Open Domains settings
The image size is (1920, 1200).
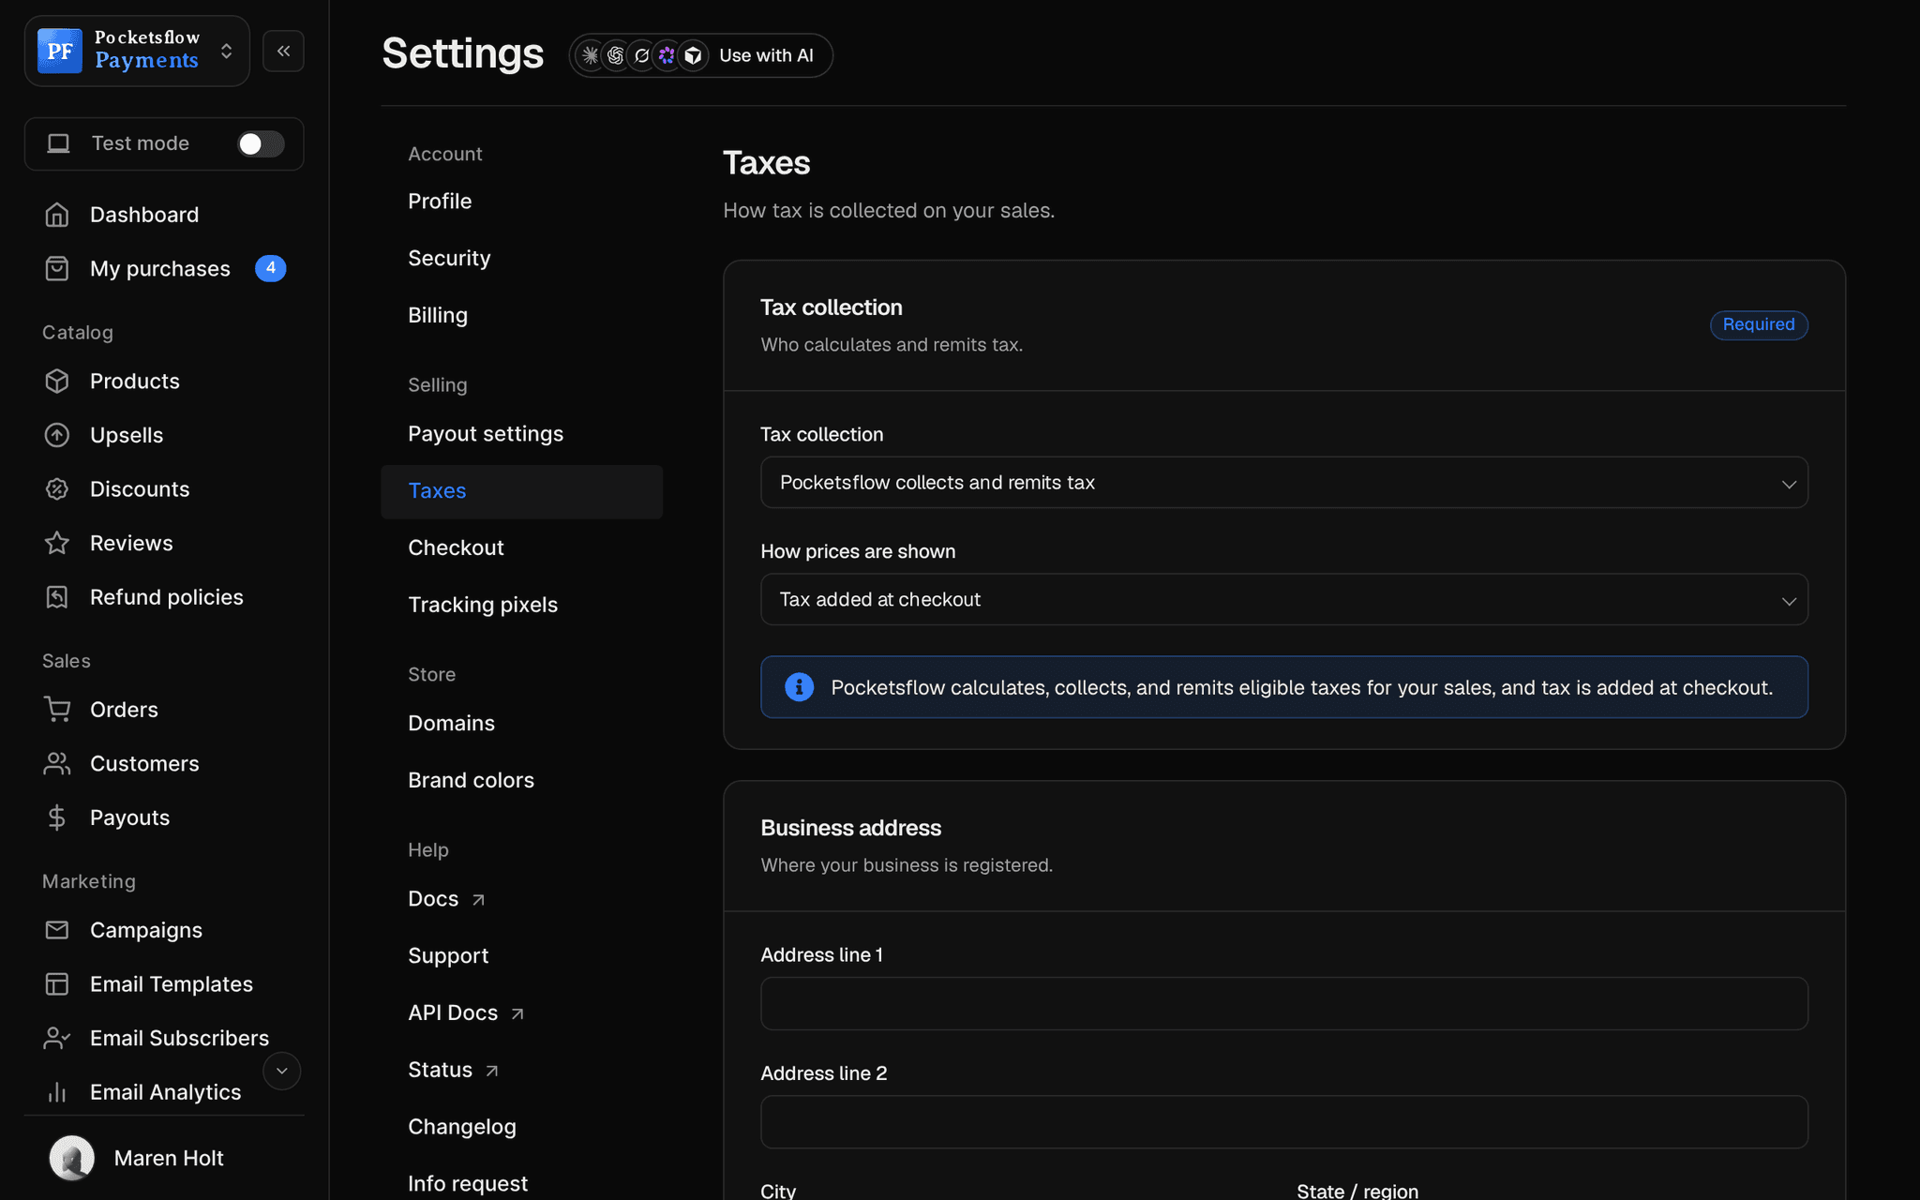click(521, 724)
